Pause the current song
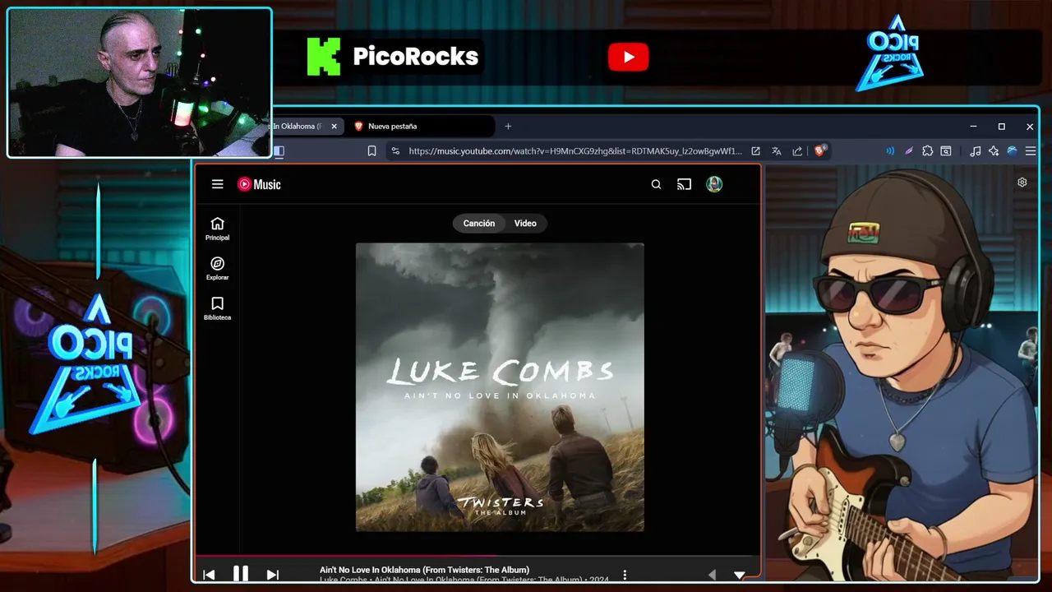The height and width of the screenshot is (592, 1052). (x=241, y=574)
